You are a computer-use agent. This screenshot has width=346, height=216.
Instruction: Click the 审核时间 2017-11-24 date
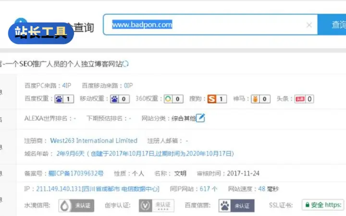(x=243, y=173)
